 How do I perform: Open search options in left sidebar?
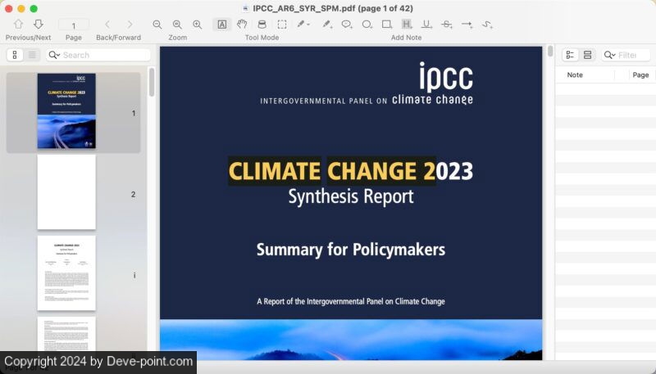click(54, 55)
